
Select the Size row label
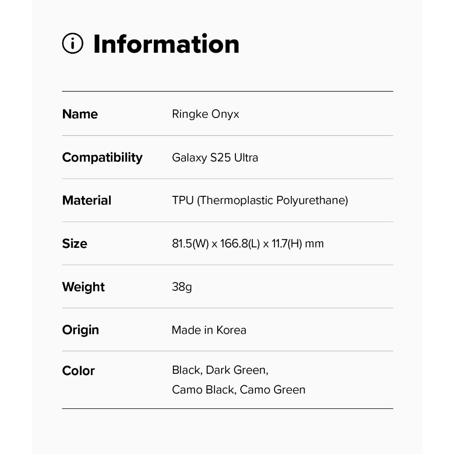74,243
